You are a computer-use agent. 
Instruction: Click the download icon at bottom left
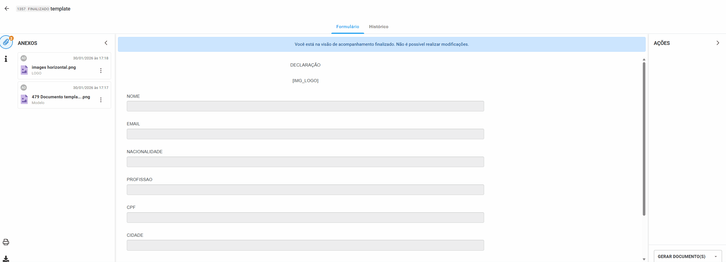click(6, 259)
